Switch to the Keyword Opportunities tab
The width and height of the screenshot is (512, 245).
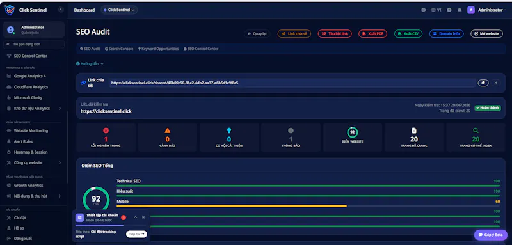pyautogui.click(x=158, y=49)
